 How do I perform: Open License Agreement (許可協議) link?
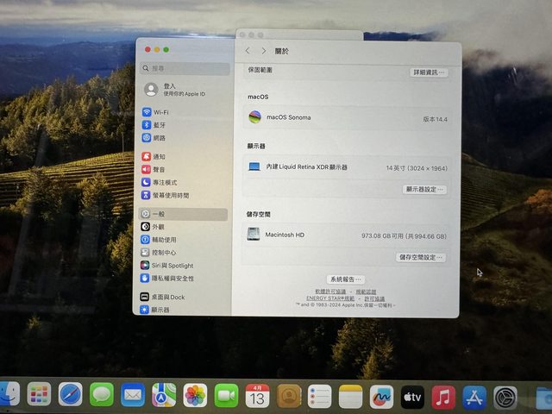374,299
